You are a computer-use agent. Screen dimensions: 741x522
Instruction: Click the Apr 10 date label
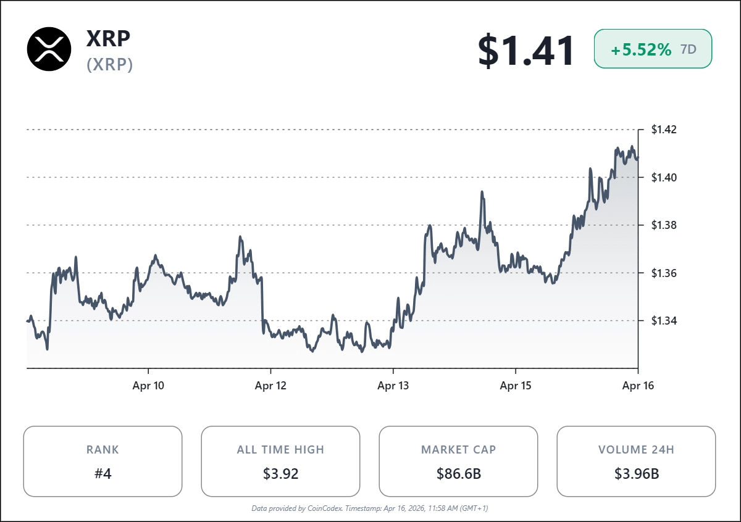(149, 386)
